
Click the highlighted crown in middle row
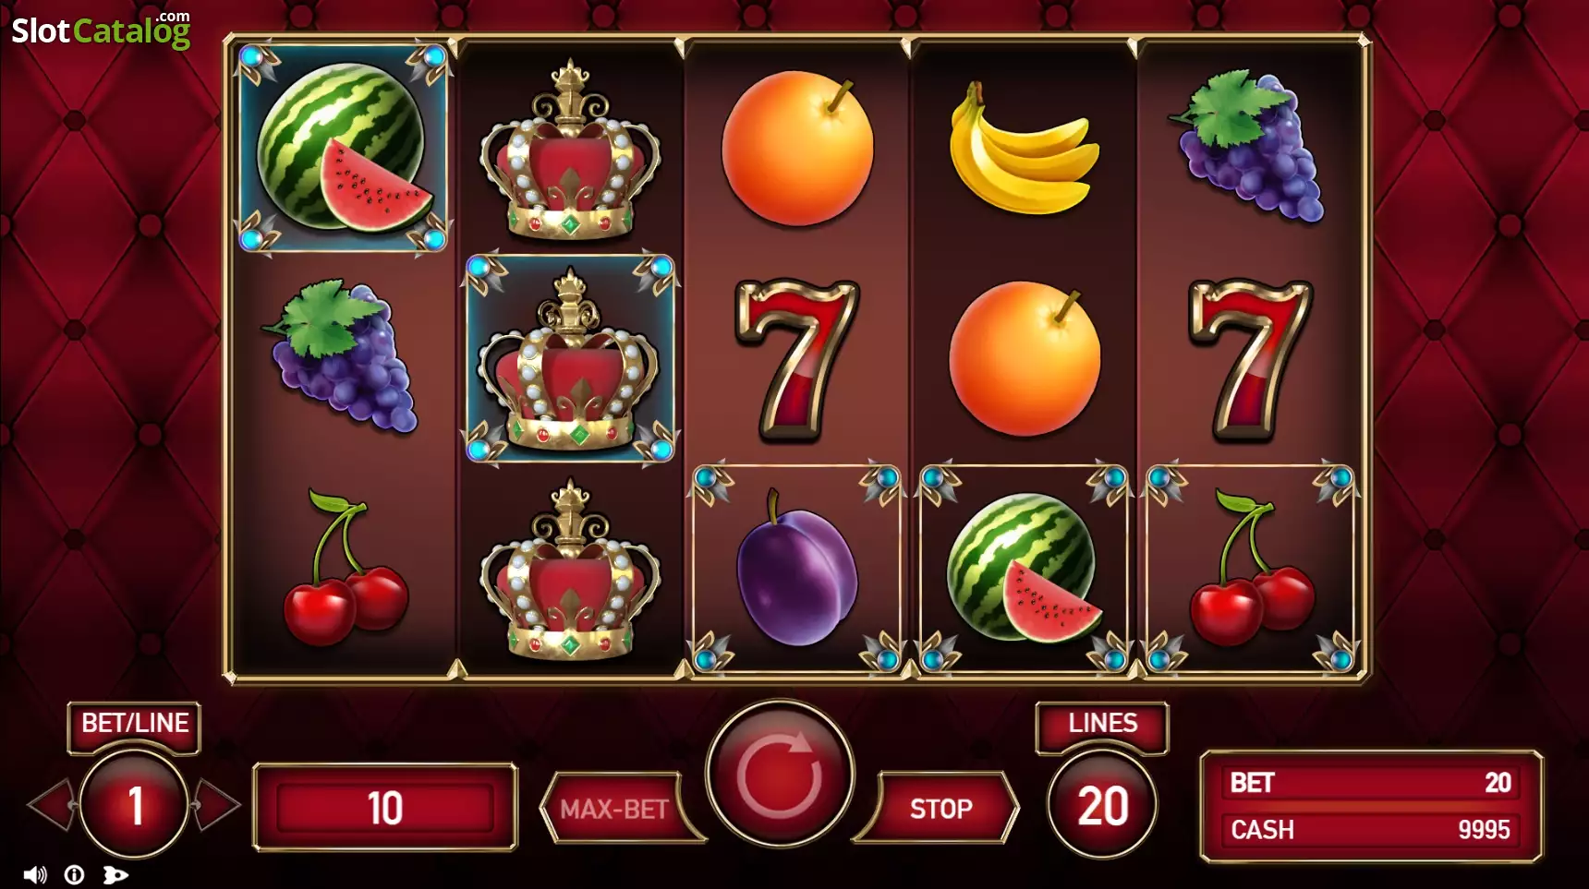tap(570, 358)
